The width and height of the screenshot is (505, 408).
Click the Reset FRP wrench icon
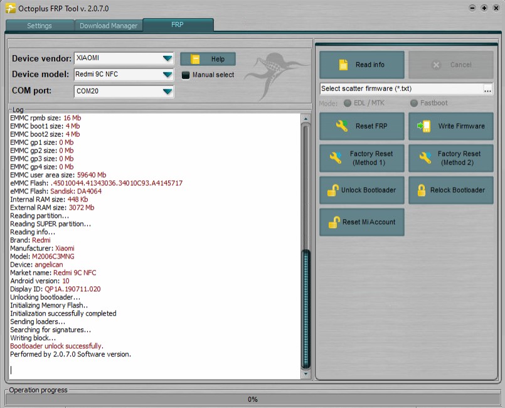coord(342,126)
